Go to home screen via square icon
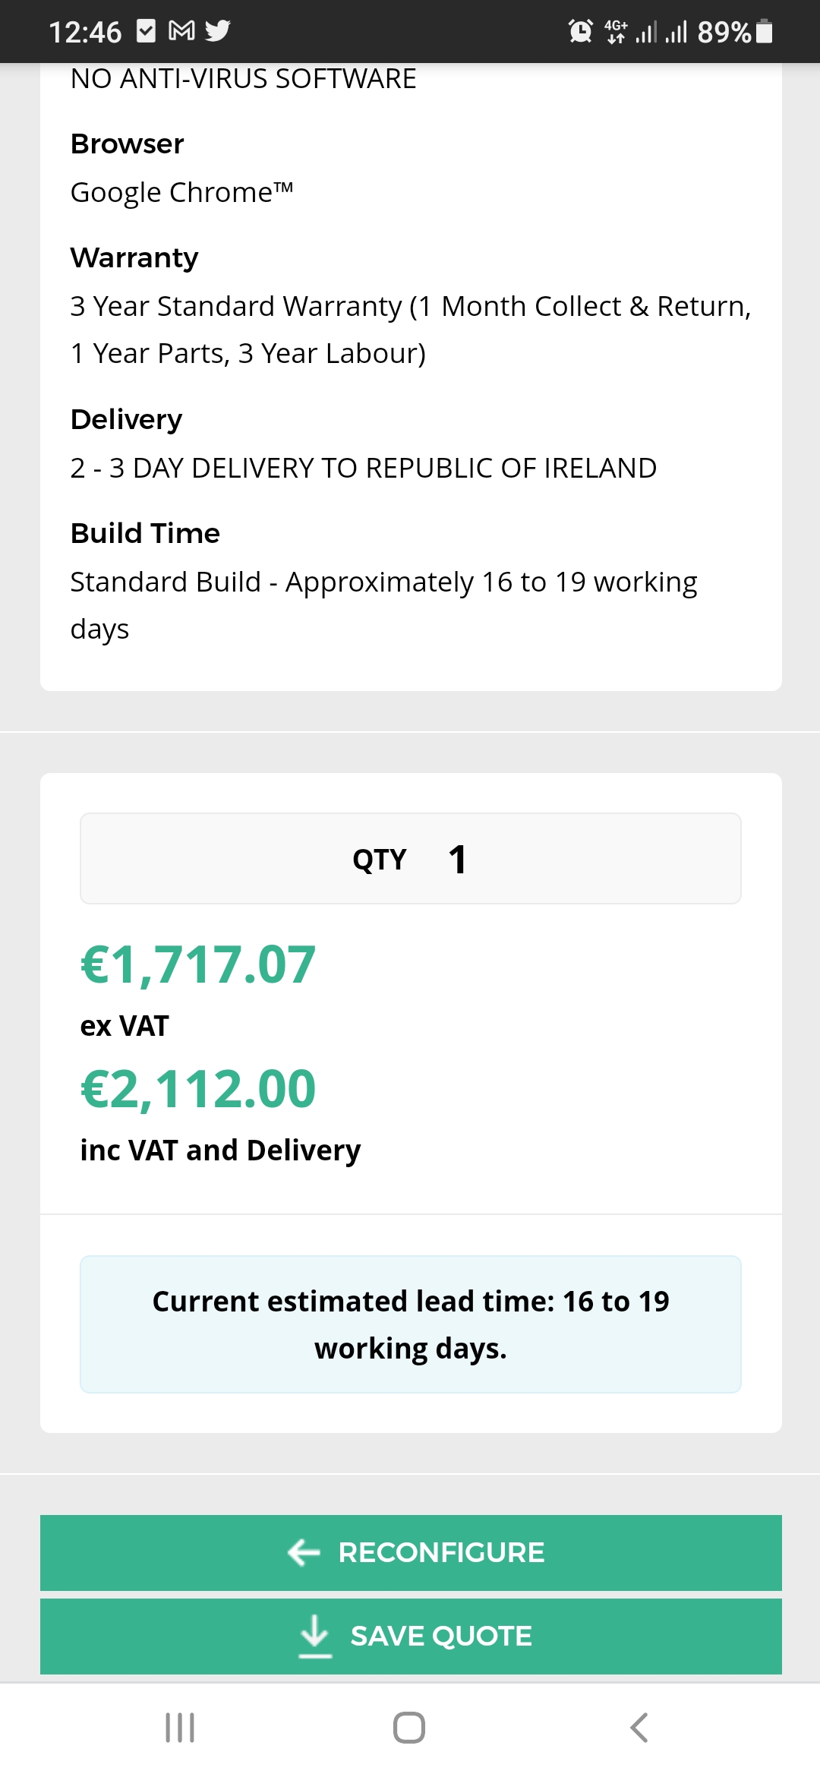Screen dimensions: 820x1777 [409, 1728]
